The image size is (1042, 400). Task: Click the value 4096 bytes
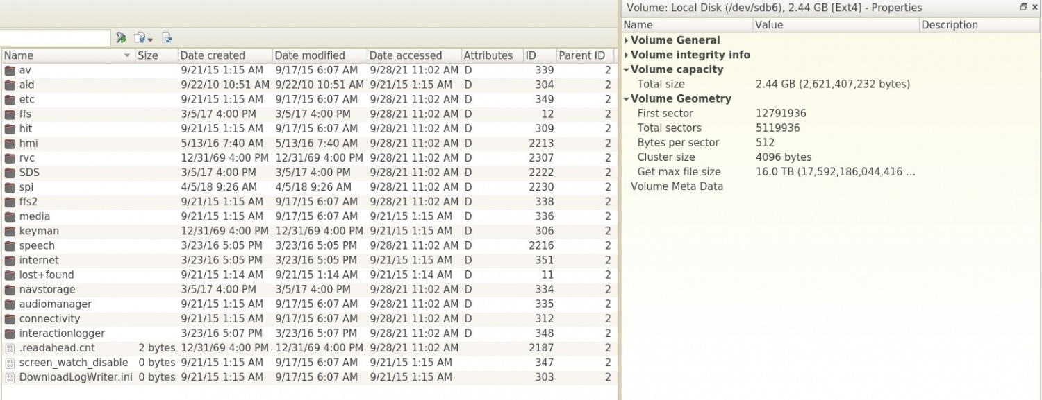point(784,157)
